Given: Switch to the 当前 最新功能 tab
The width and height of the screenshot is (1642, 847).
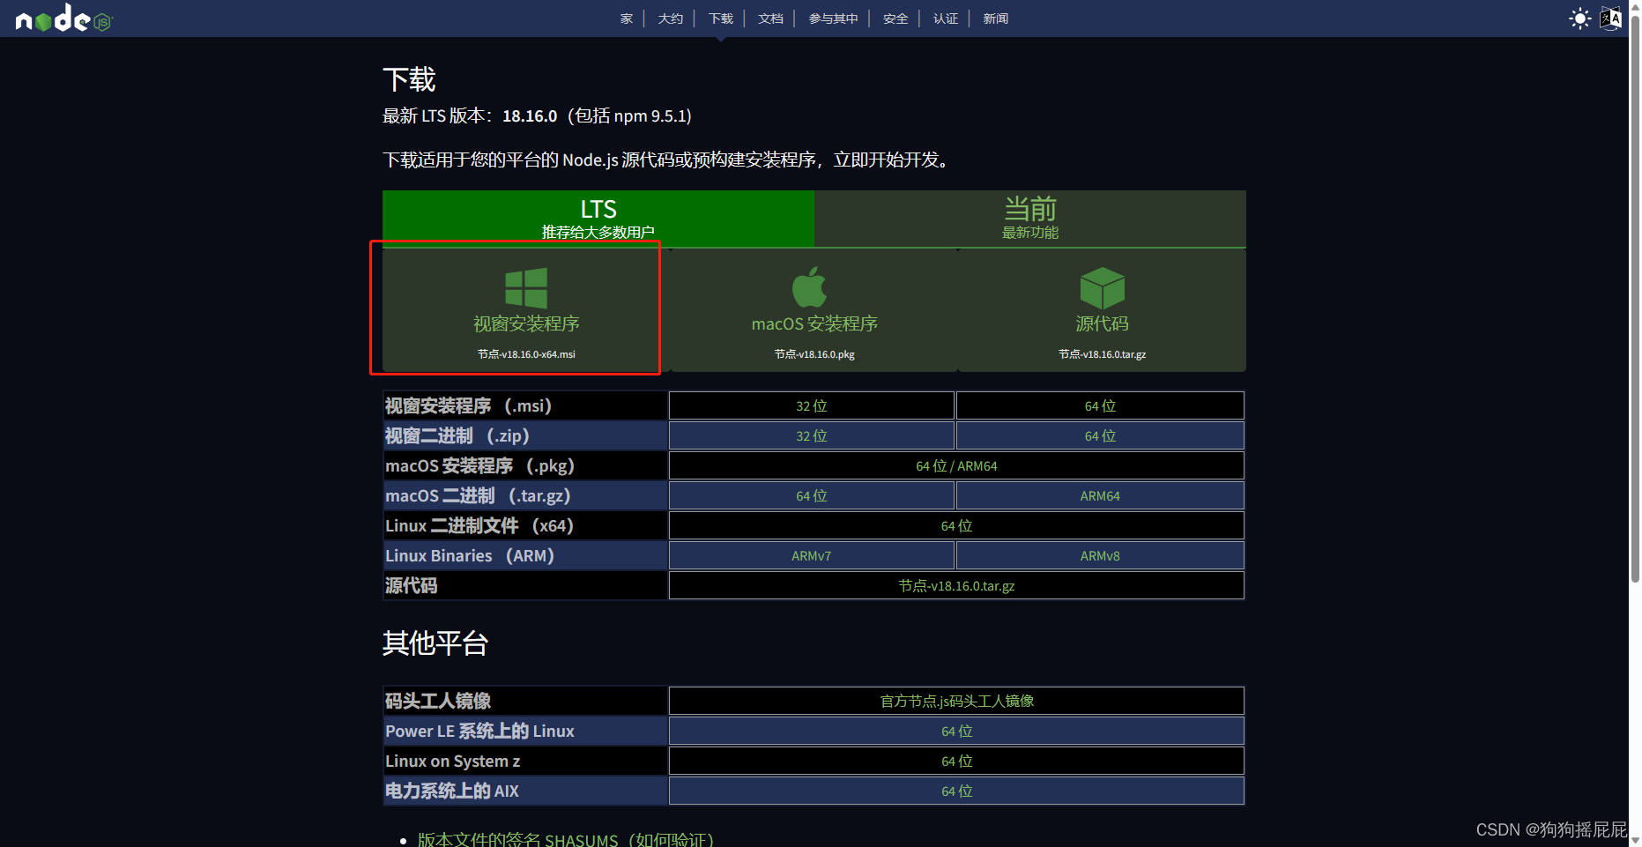Looking at the screenshot, I should [1030, 219].
